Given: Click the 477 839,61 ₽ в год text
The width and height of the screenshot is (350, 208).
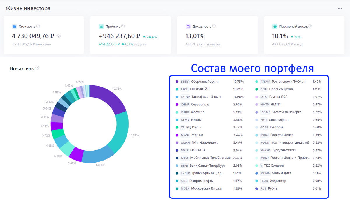Looking at the screenshot, I should click(x=287, y=44).
